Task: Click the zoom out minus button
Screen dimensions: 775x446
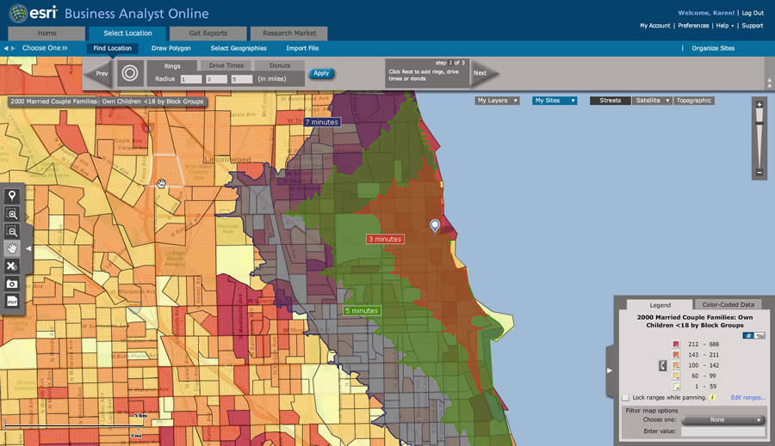Action: pyautogui.click(x=759, y=172)
